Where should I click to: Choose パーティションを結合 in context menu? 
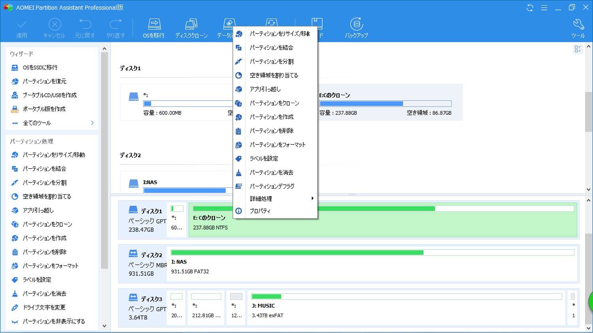275,48
